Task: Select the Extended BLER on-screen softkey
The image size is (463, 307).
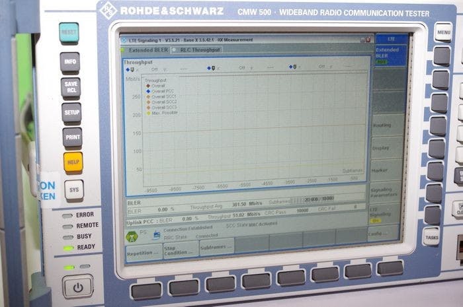Action: [x=391, y=55]
